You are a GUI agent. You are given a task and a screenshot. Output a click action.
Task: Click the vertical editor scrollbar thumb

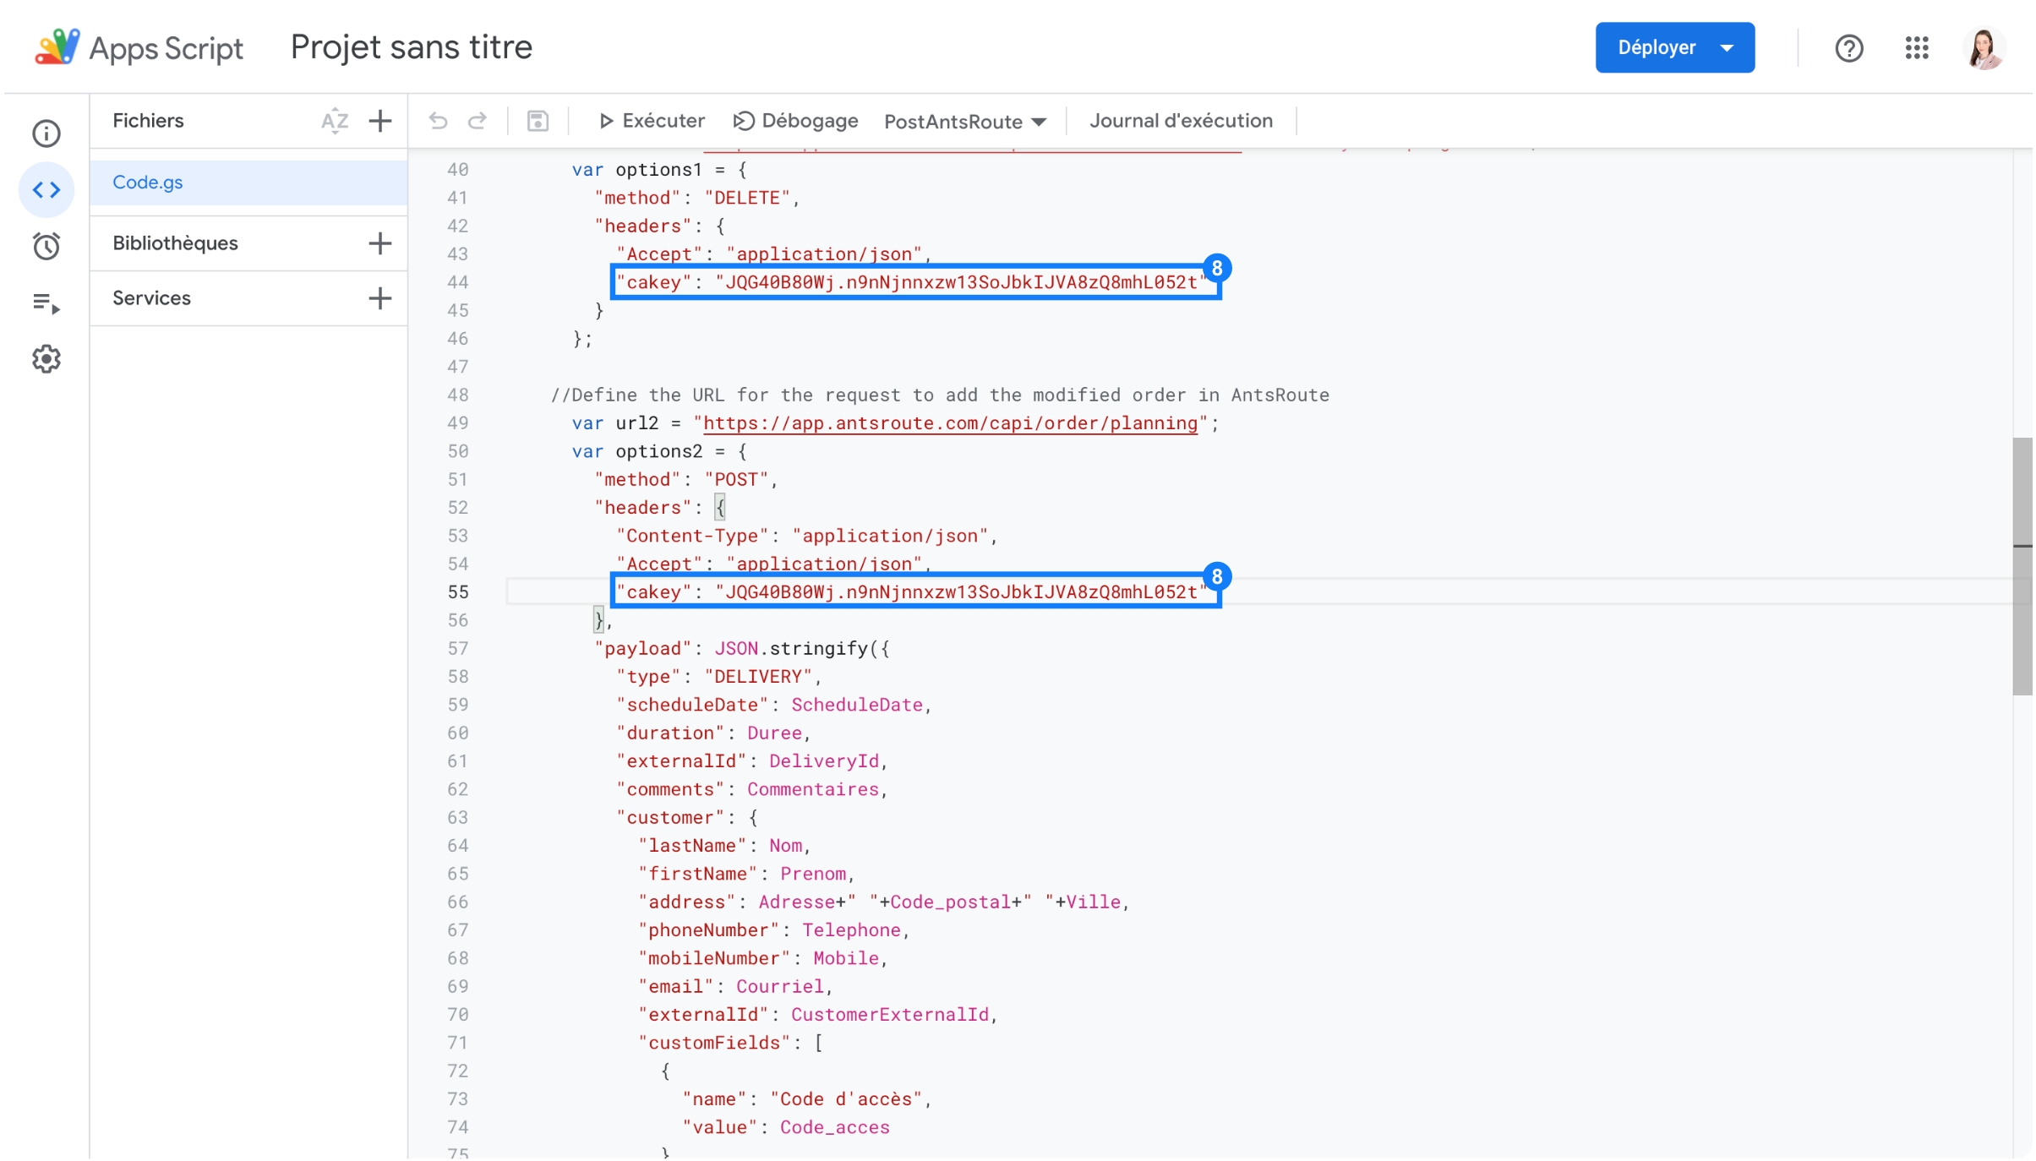coord(2022,566)
